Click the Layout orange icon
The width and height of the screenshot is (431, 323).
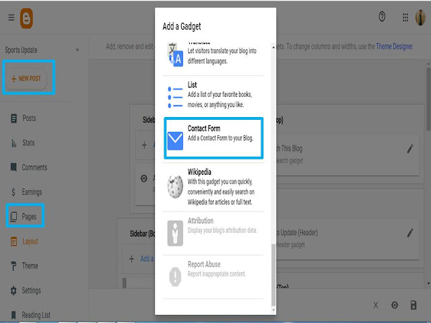tap(13, 242)
